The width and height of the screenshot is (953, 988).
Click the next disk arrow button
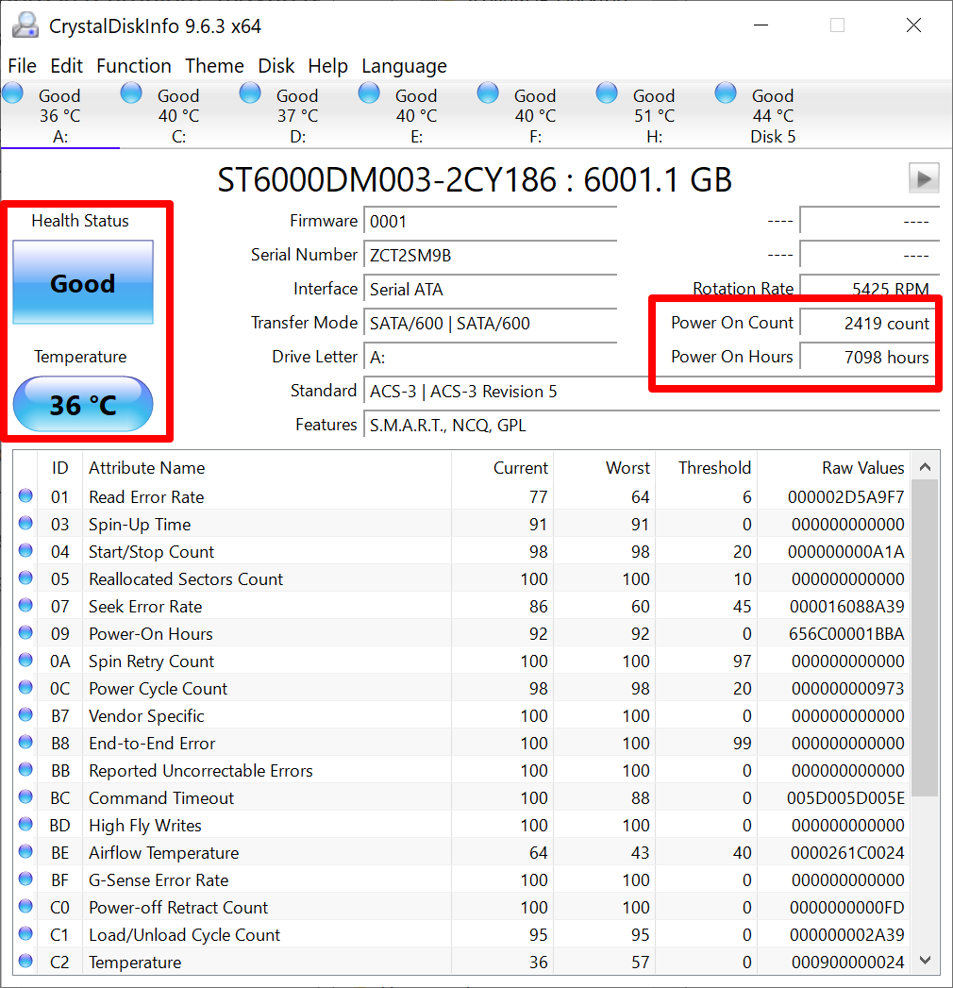point(924,178)
